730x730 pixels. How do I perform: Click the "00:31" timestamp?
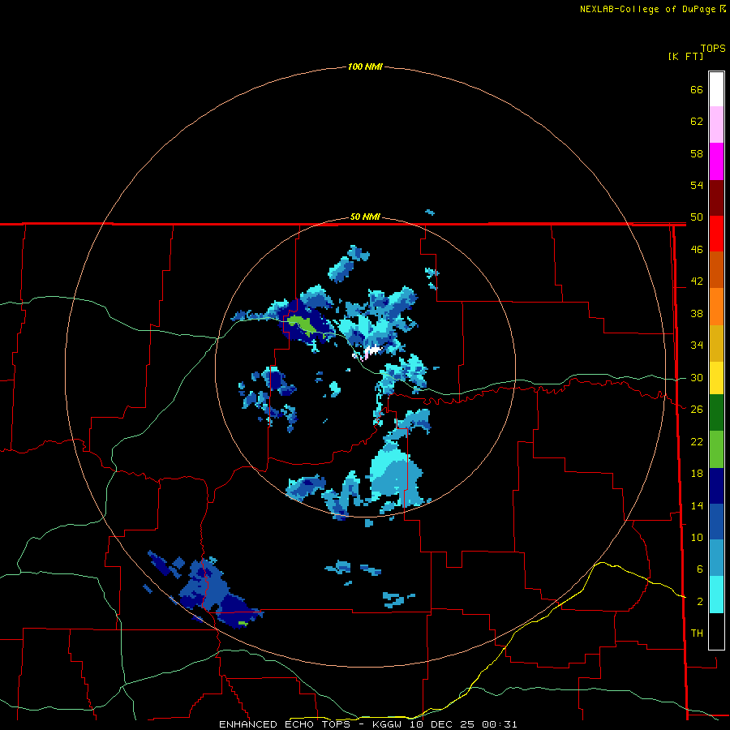pyautogui.click(x=500, y=724)
